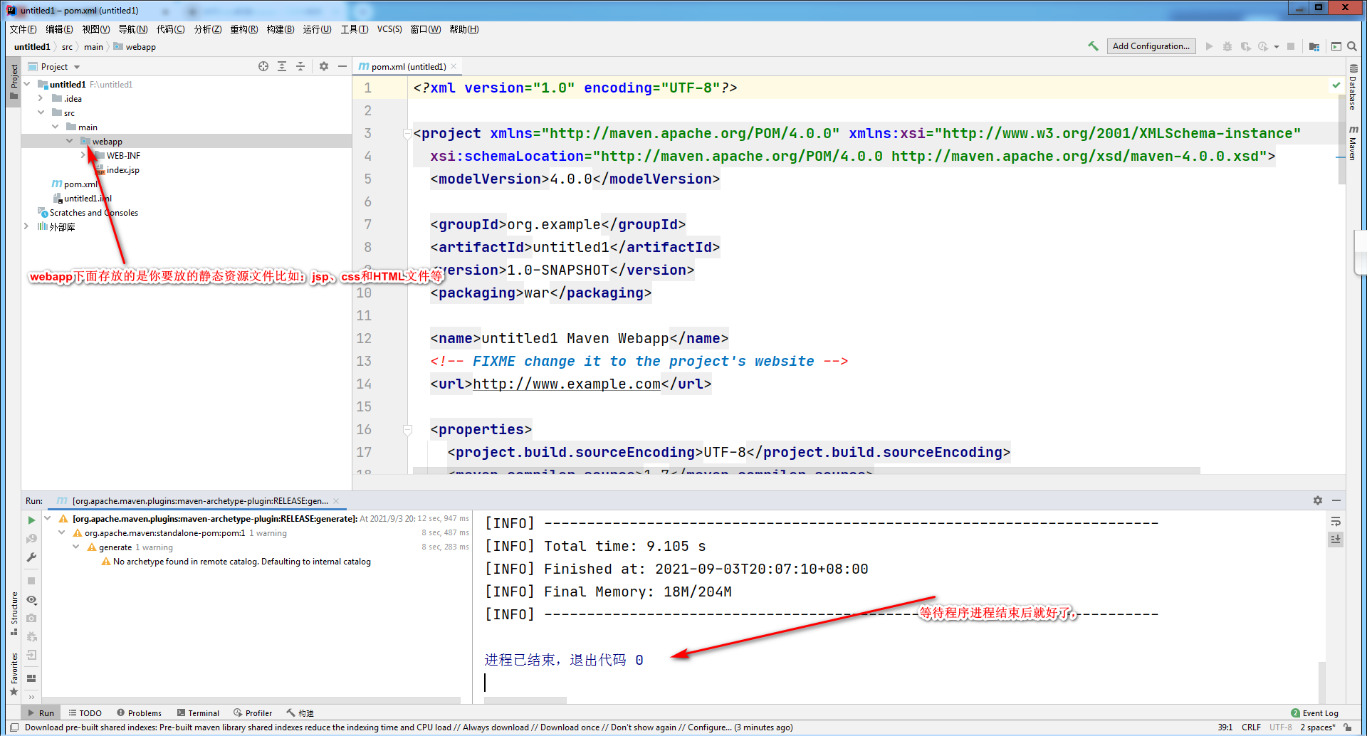Image resolution: width=1367 pixels, height=736 pixels.
Task: Collapse All in the Project view toolbar
Action: tap(300, 65)
